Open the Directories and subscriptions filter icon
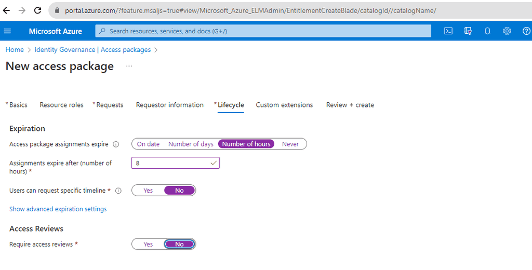The image size is (532, 270). (x=468, y=31)
